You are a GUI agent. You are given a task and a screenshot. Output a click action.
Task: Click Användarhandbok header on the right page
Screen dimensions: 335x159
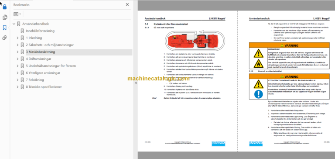[x=259, y=19]
